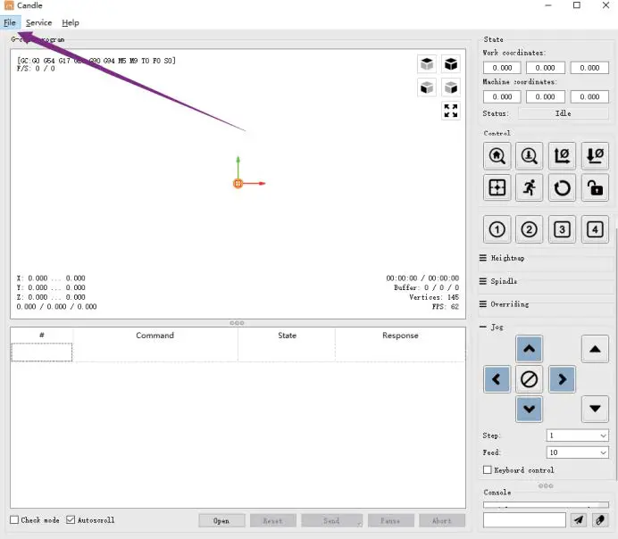This screenshot has height=539, width=618.
Task: Click the third work coordinate field
Action: tap(589, 68)
